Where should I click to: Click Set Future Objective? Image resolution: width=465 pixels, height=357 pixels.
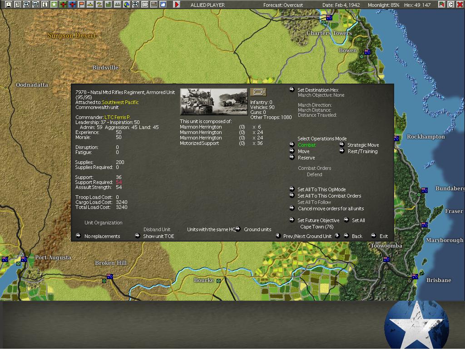[318, 220]
